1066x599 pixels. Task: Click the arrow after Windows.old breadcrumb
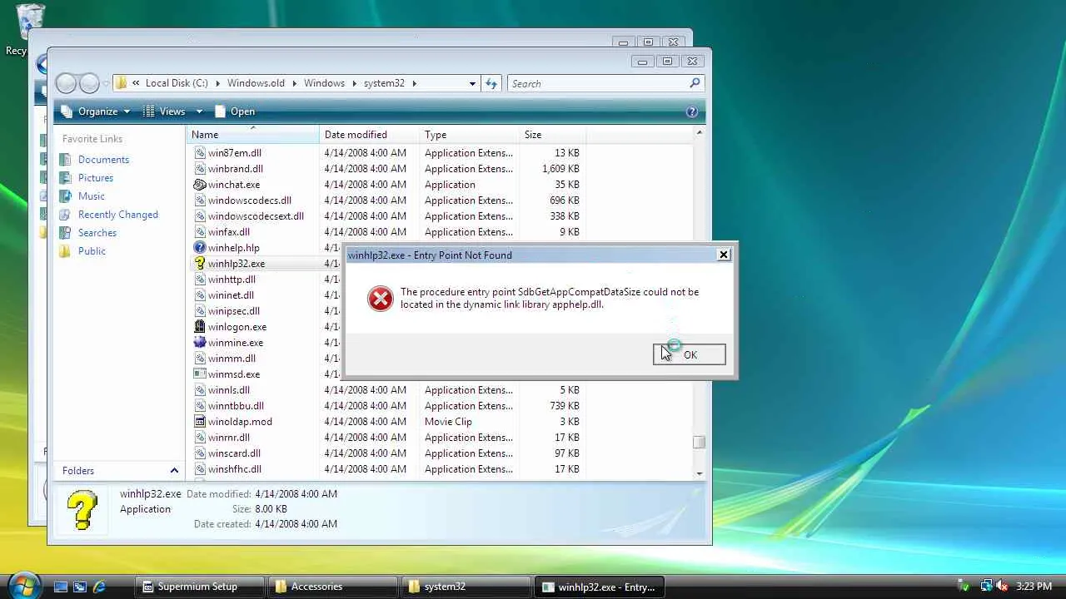(x=294, y=83)
